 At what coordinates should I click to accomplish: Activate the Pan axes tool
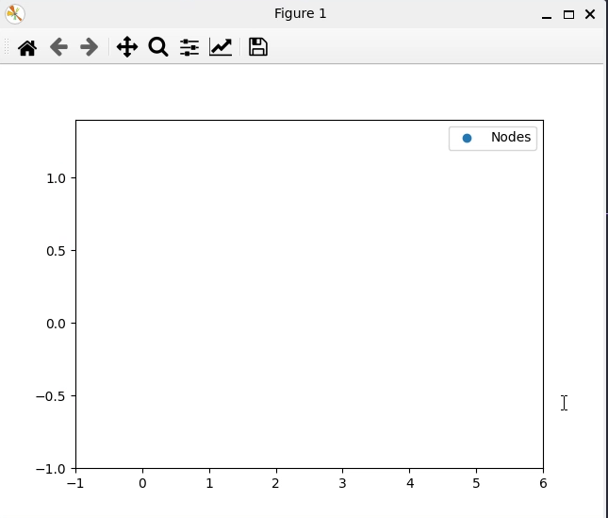pyautogui.click(x=127, y=47)
